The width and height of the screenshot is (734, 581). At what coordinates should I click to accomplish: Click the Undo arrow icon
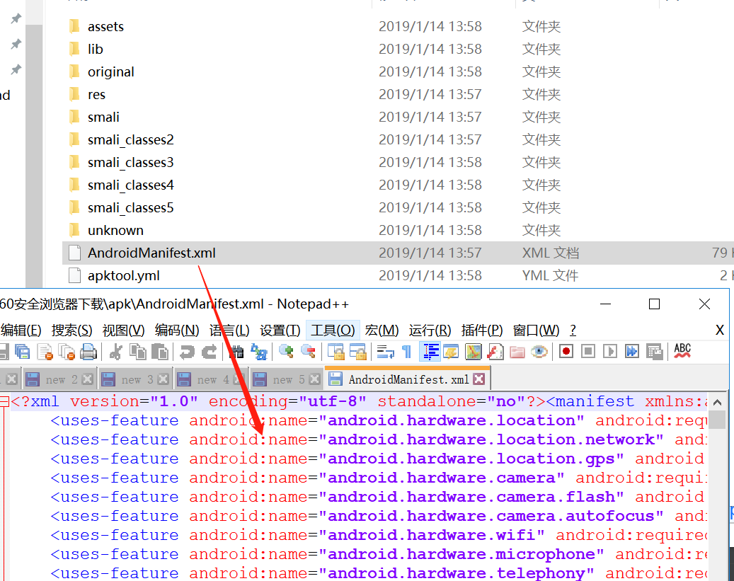point(186,352)
